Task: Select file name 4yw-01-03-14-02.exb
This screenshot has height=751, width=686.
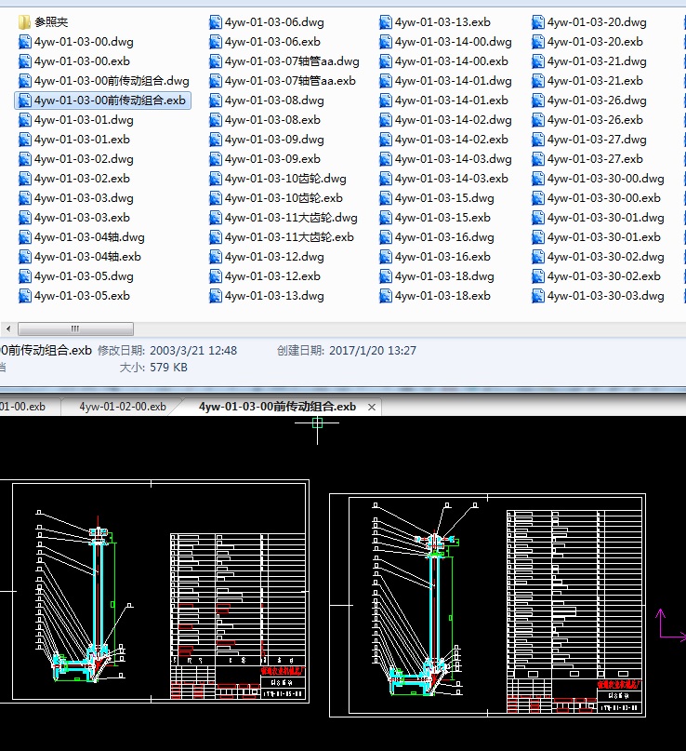Action: [452, 140]
